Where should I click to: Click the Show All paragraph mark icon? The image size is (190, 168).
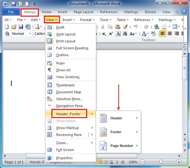click(49, 70)
